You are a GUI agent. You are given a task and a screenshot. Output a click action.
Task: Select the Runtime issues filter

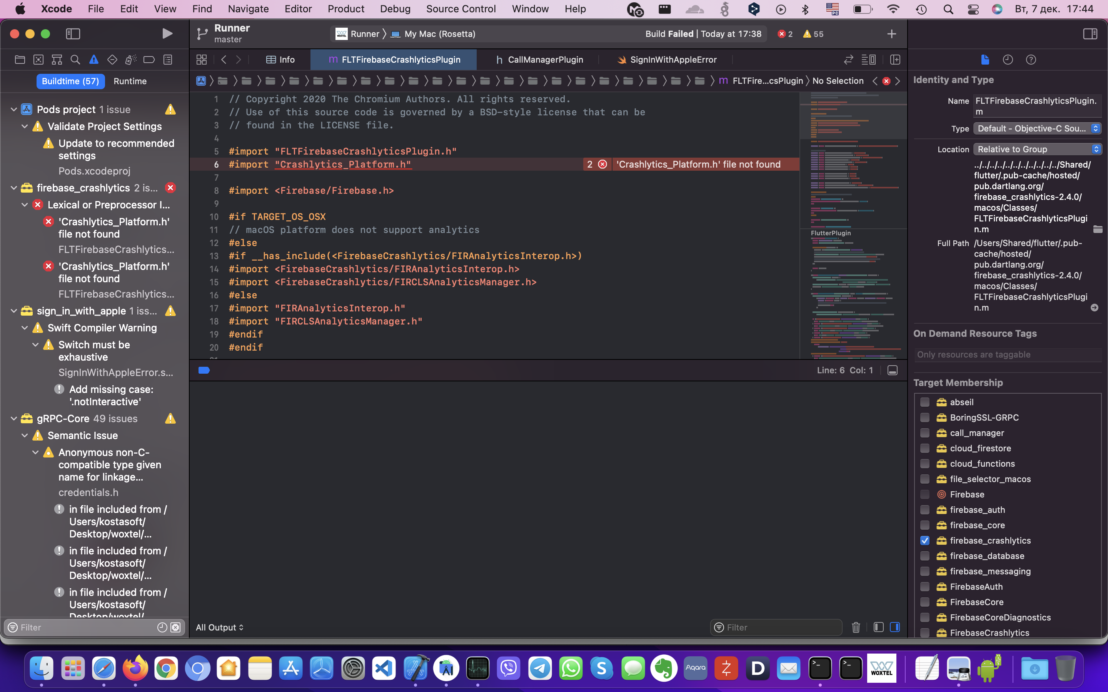pyautogui.click(x=130, y=81)
